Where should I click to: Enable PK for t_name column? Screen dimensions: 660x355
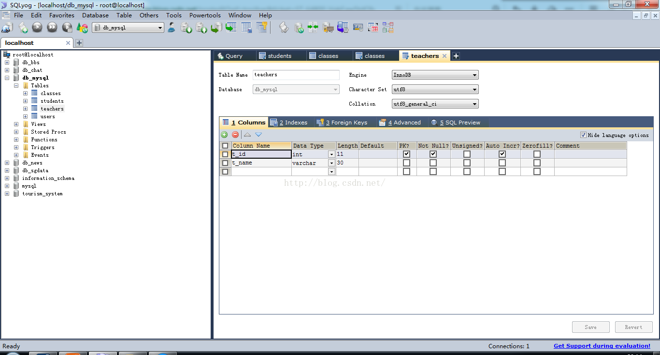[406, 163]
